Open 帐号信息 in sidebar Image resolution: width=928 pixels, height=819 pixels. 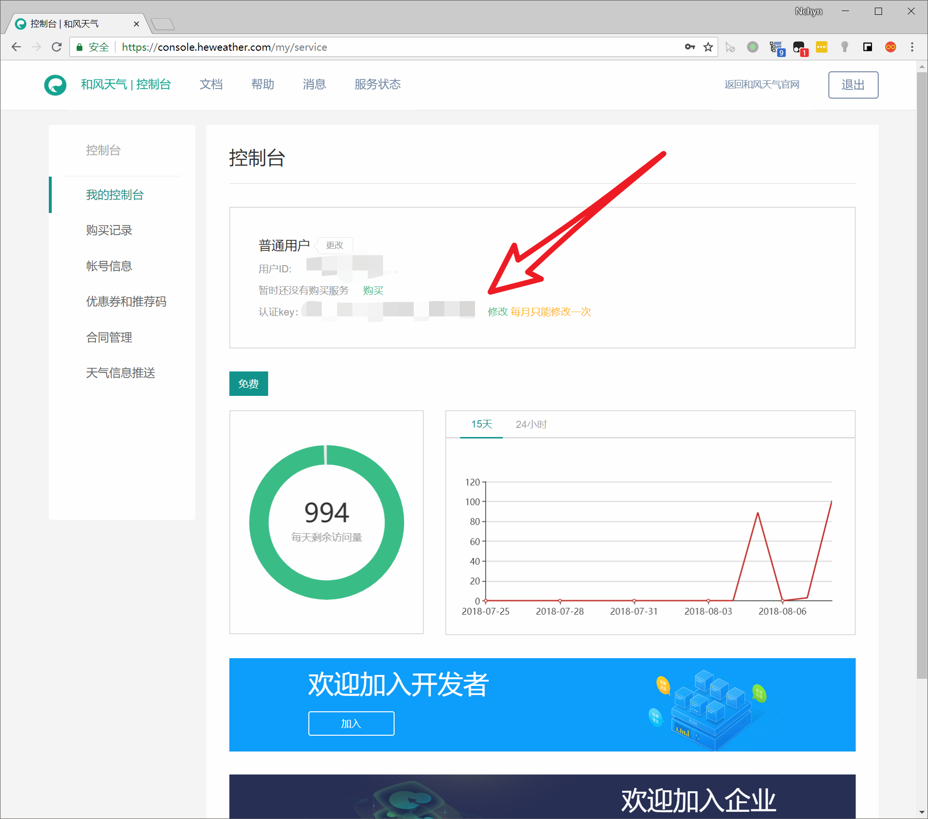click(109, 266)
